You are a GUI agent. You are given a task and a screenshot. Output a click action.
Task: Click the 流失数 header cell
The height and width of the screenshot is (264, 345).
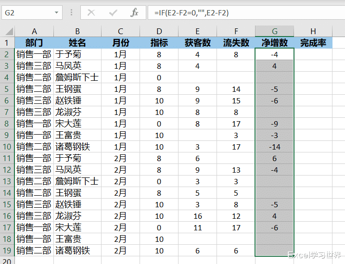pyautogui.click(x=236, y=43)
